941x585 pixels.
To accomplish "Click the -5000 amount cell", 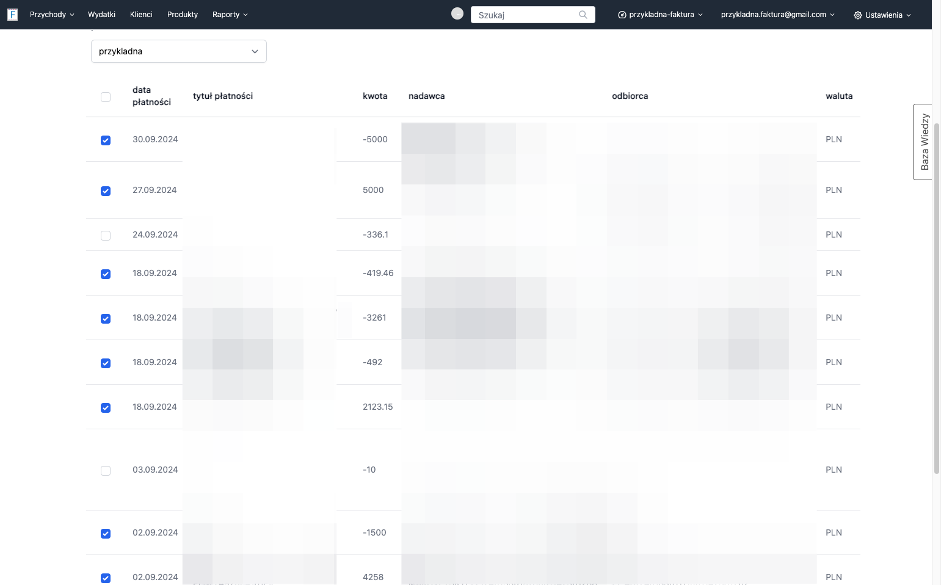I will coord(375,139).
